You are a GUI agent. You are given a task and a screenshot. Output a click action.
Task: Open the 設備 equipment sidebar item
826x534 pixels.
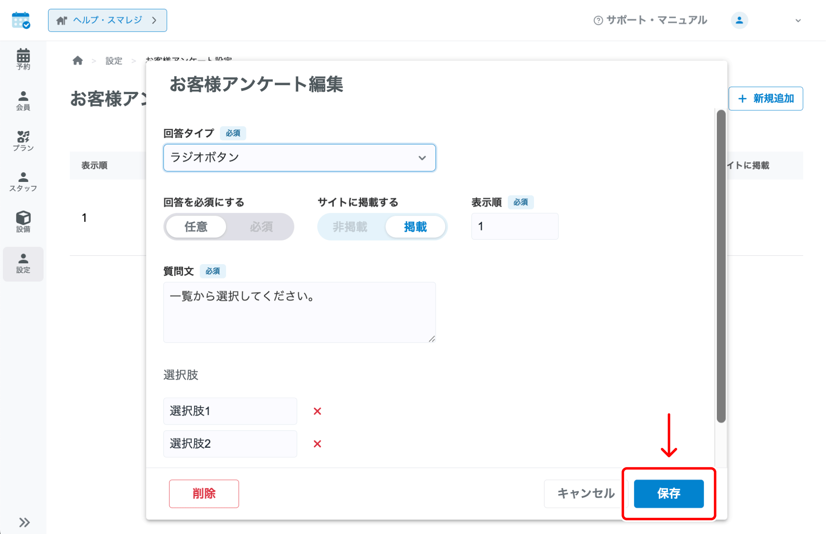pyautogui.click(x=23, y=222)
